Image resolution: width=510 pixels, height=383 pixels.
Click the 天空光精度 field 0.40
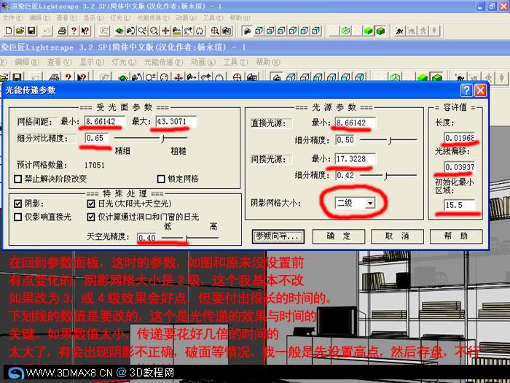[x=147, y=238]
